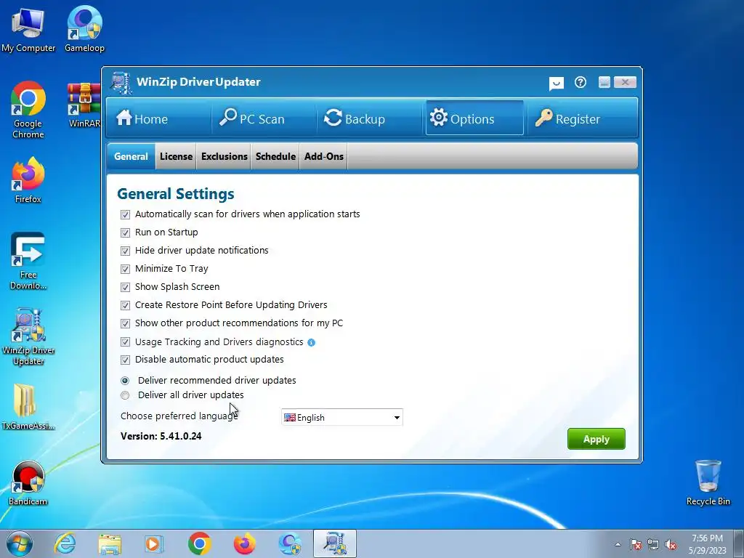Click the help question mark icon

pyautogui.click(x=580, y=83)
